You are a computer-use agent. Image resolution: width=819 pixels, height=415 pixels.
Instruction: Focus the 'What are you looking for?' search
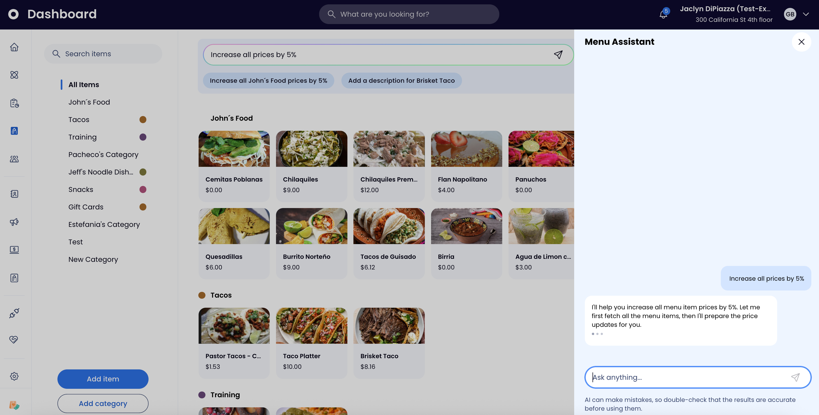pyautogui.click(x=409, y=14)
